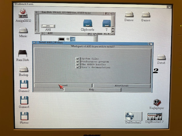The width and height of the screenshot is (182, 136).
Task: Click the Ram Disk vertical scrollbar track
Action: point(113,21)
